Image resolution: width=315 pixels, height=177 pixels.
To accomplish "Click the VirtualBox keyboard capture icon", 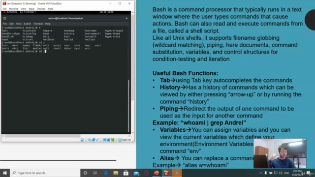I will coord(120,140).
